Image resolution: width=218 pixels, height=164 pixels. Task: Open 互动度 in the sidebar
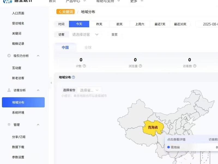tap(17, 68)
